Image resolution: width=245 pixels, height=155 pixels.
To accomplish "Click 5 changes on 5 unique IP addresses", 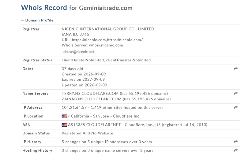I will coord(107,142).
